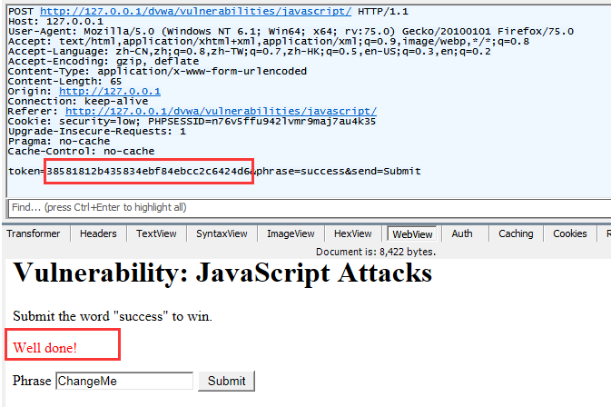Click the WebView tab
This screenshot has height=407, width=611.
click(x=412, y=234)
